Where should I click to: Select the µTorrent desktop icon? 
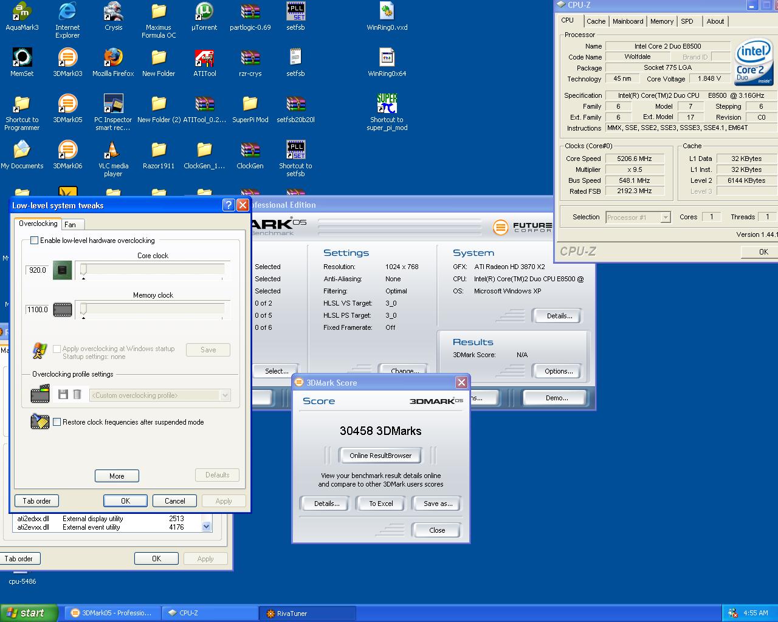pyautogui.click(x=204, y=17)
